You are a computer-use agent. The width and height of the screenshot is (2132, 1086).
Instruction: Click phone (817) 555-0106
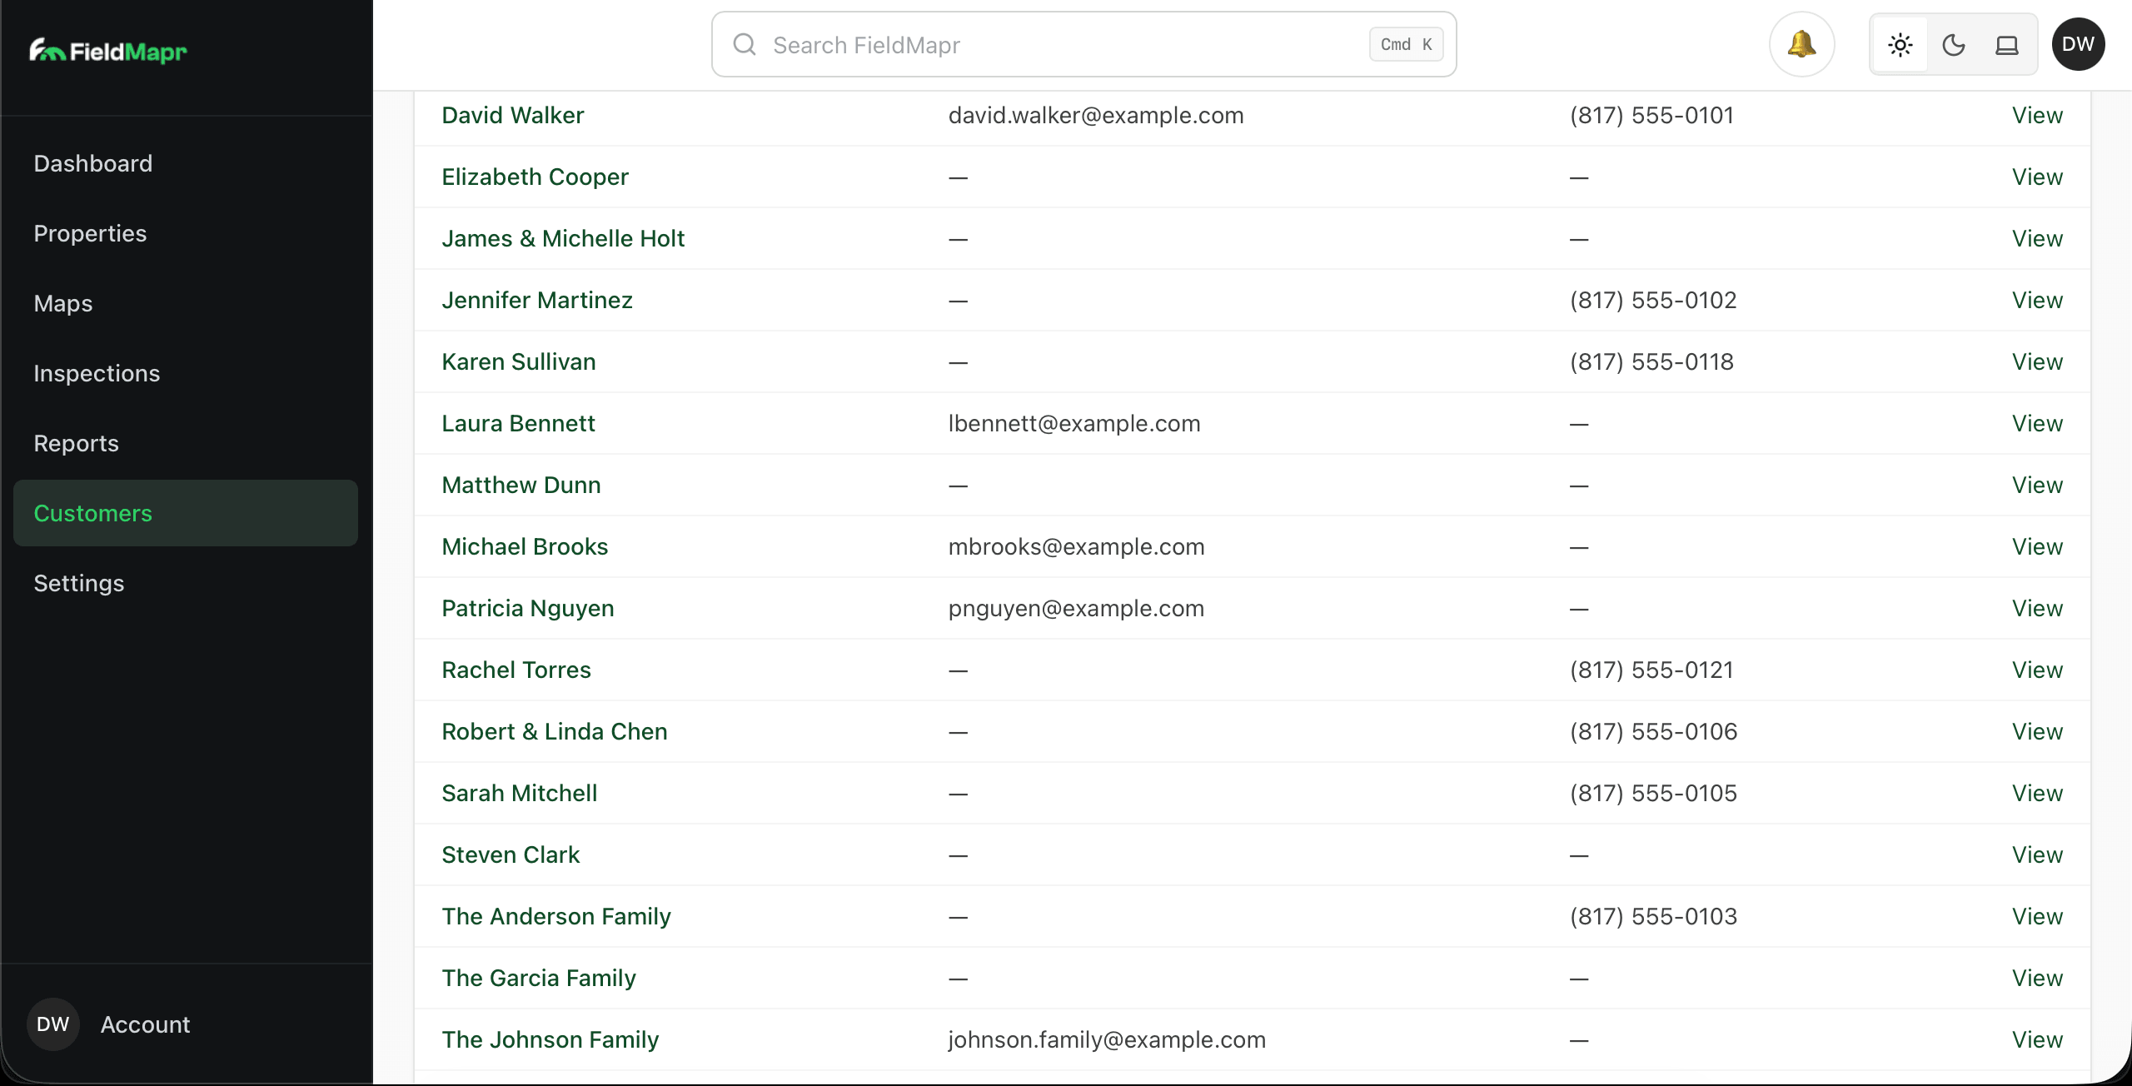click(1653, 731)
